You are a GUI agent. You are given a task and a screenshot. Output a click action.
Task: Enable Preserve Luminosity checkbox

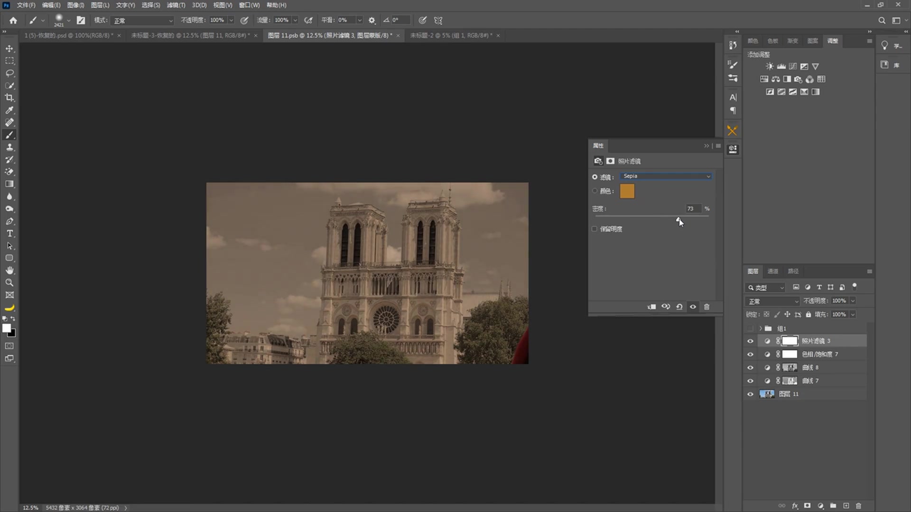click(595, 229)
